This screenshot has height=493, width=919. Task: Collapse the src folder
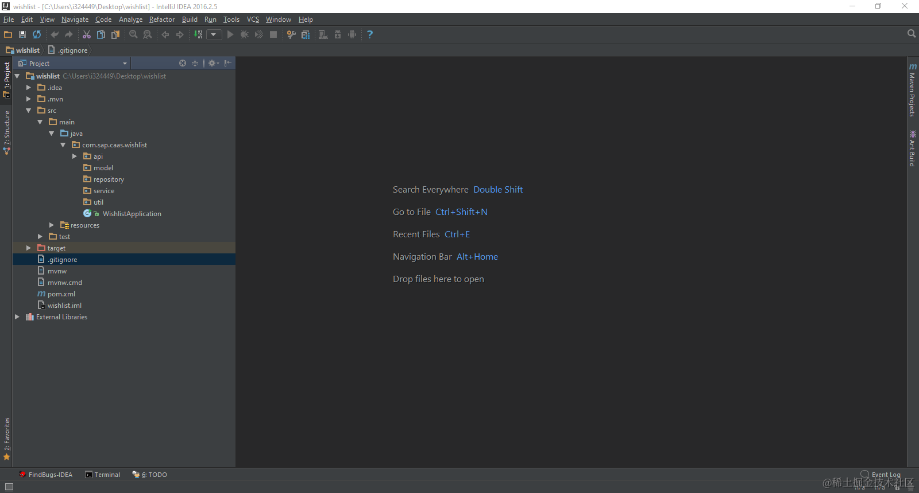[29, 110]
